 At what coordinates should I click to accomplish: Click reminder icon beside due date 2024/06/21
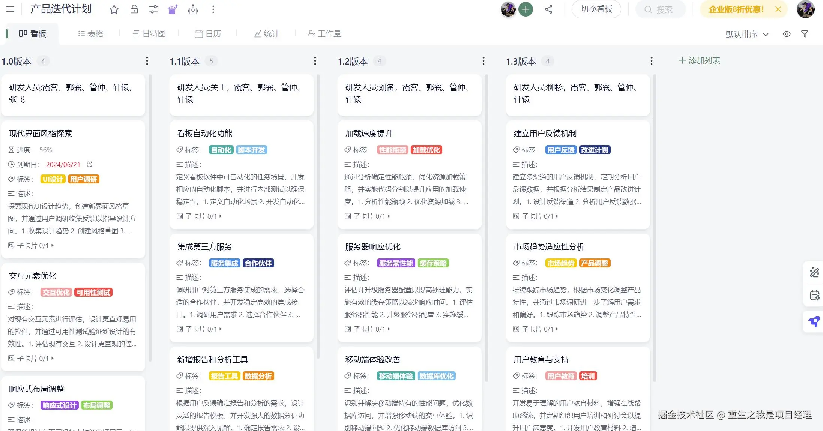[90, 164]
